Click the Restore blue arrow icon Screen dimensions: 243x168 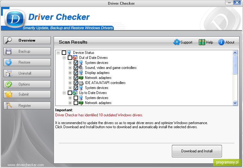[8, 62]
